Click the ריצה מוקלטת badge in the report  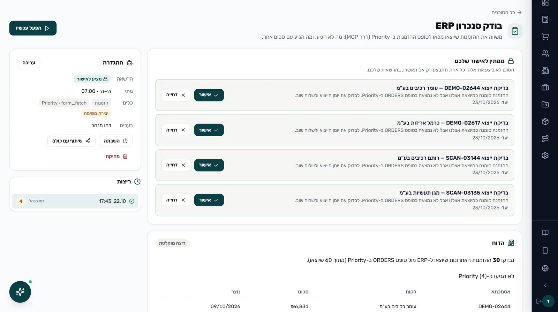[172, 243]
